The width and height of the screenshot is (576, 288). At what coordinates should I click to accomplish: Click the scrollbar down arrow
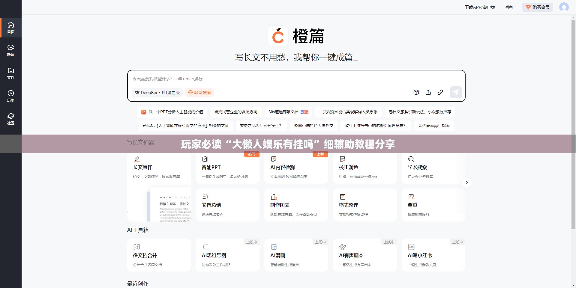(x=573, y=285)
